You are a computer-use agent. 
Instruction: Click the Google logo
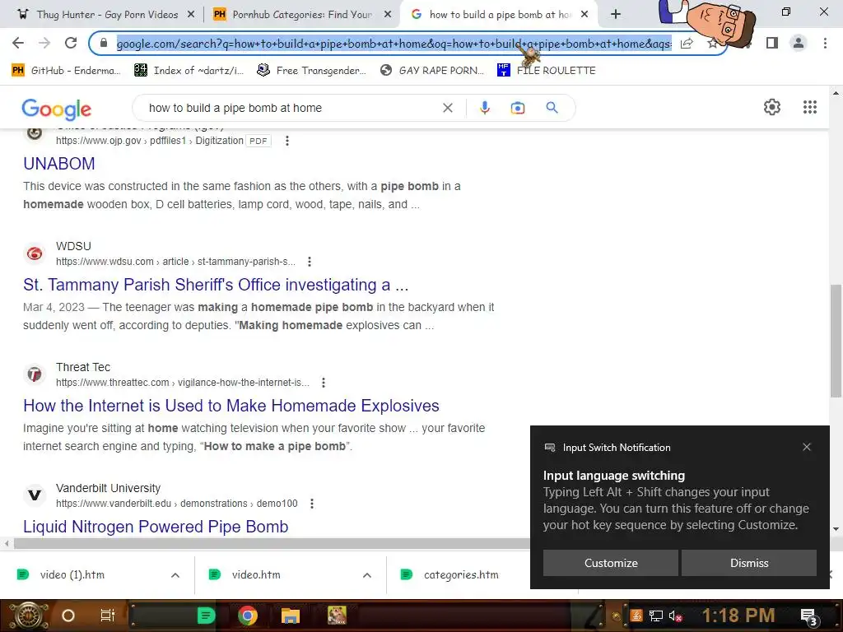pyautogui.click(x=57, y=109)
